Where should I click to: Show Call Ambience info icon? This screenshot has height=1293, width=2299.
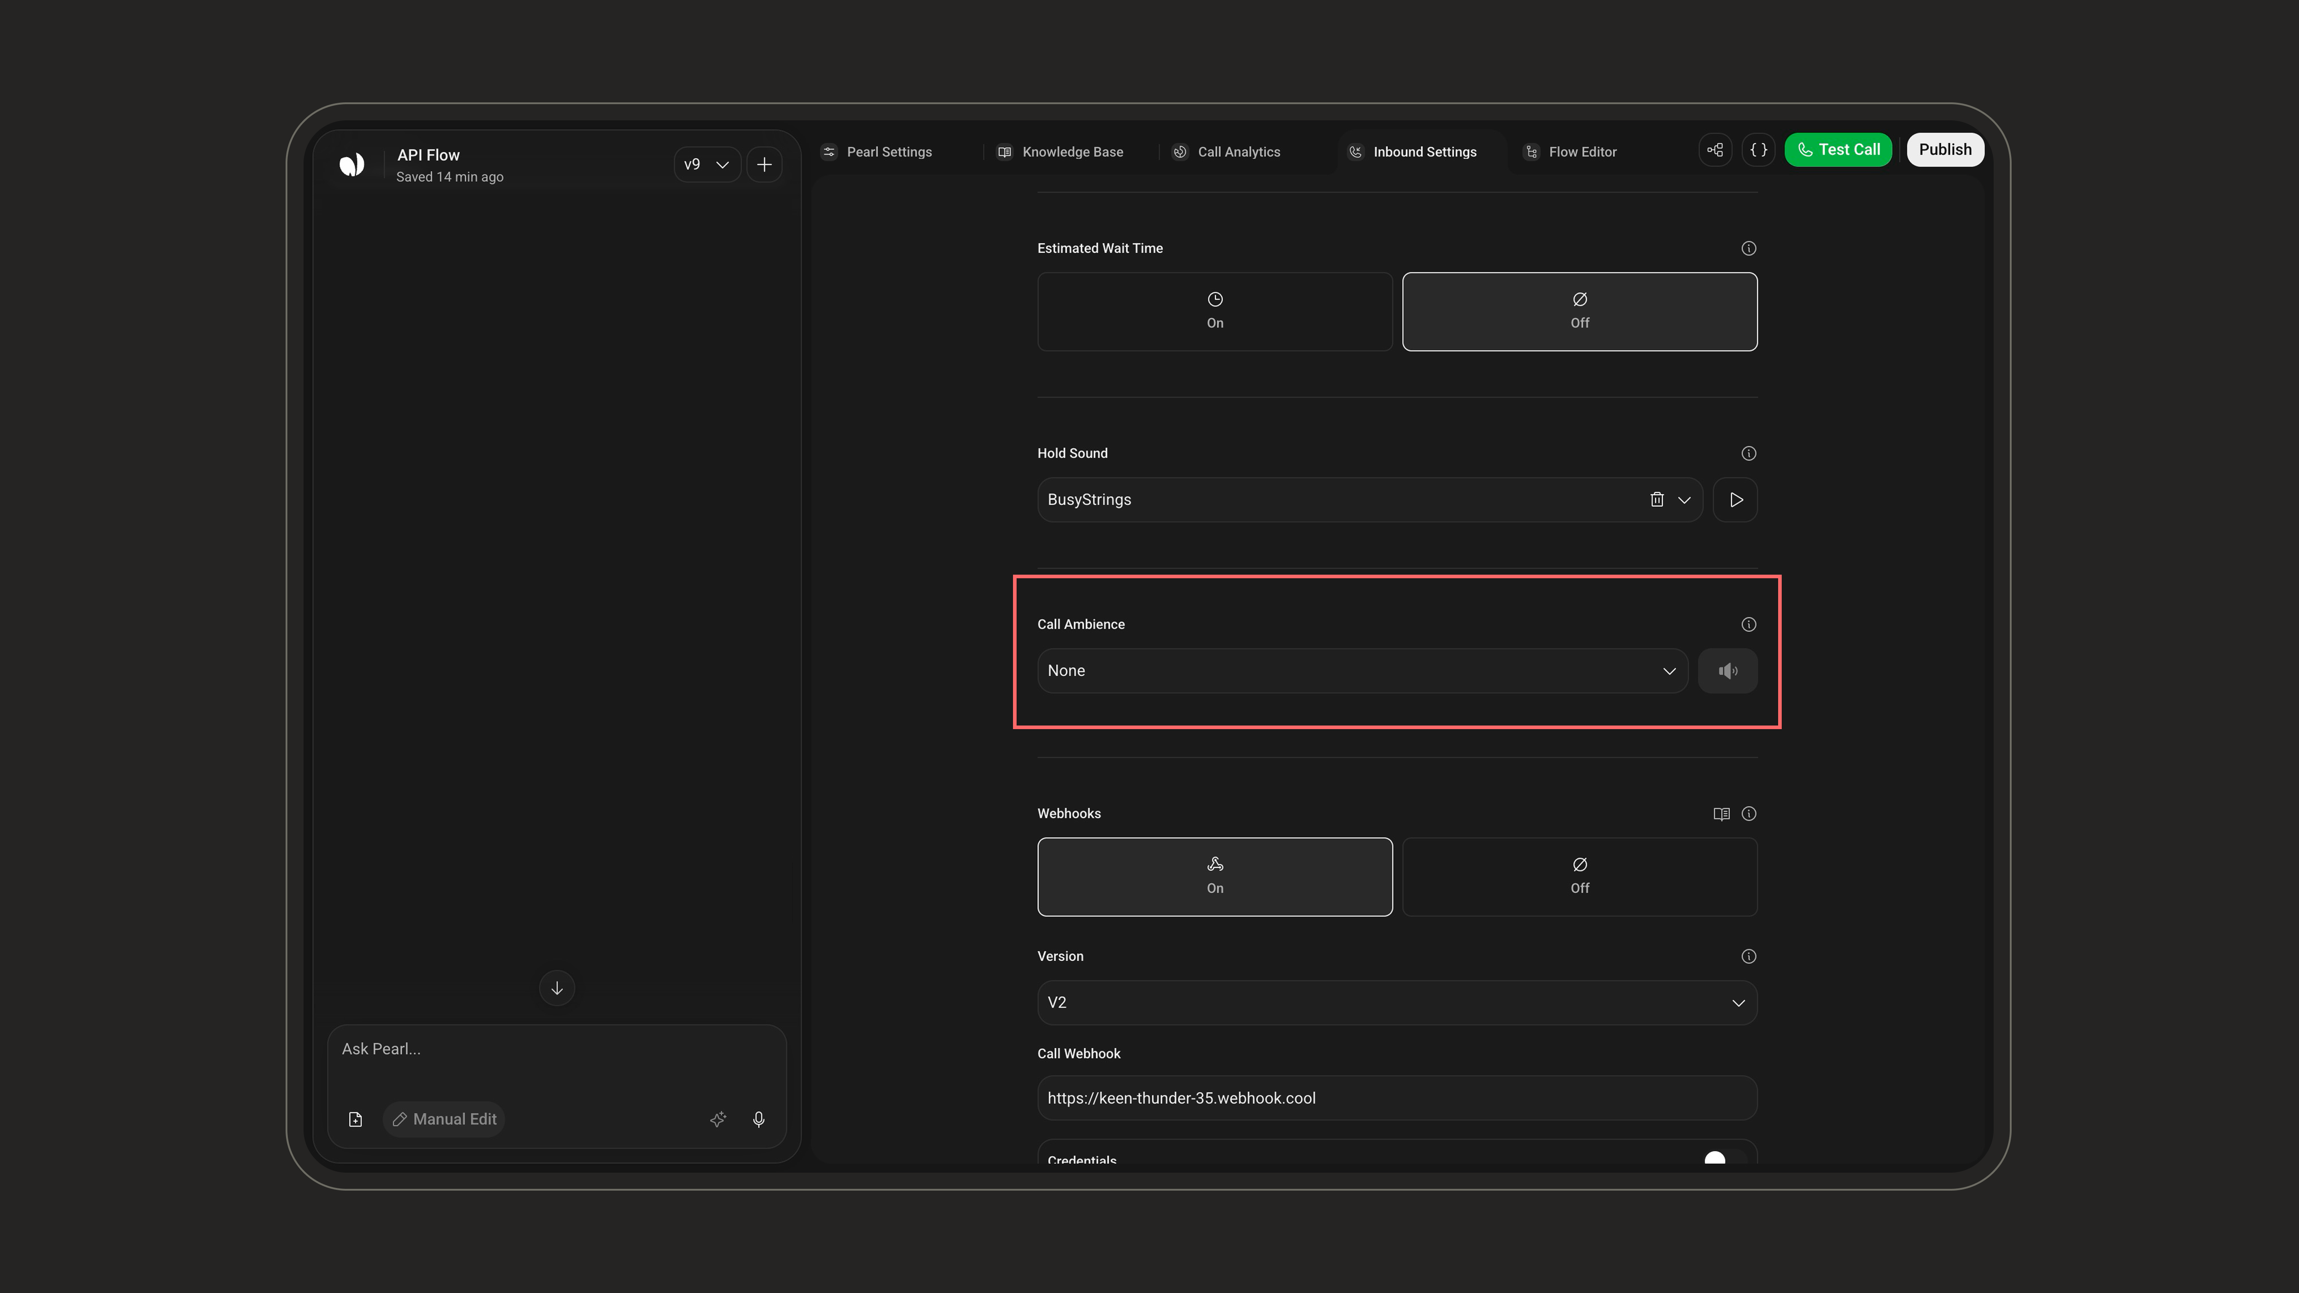(x=1748, y=625)
